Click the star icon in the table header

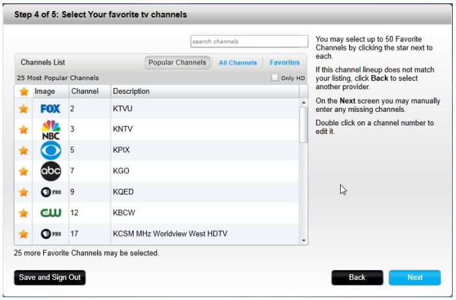coord(24,91)
